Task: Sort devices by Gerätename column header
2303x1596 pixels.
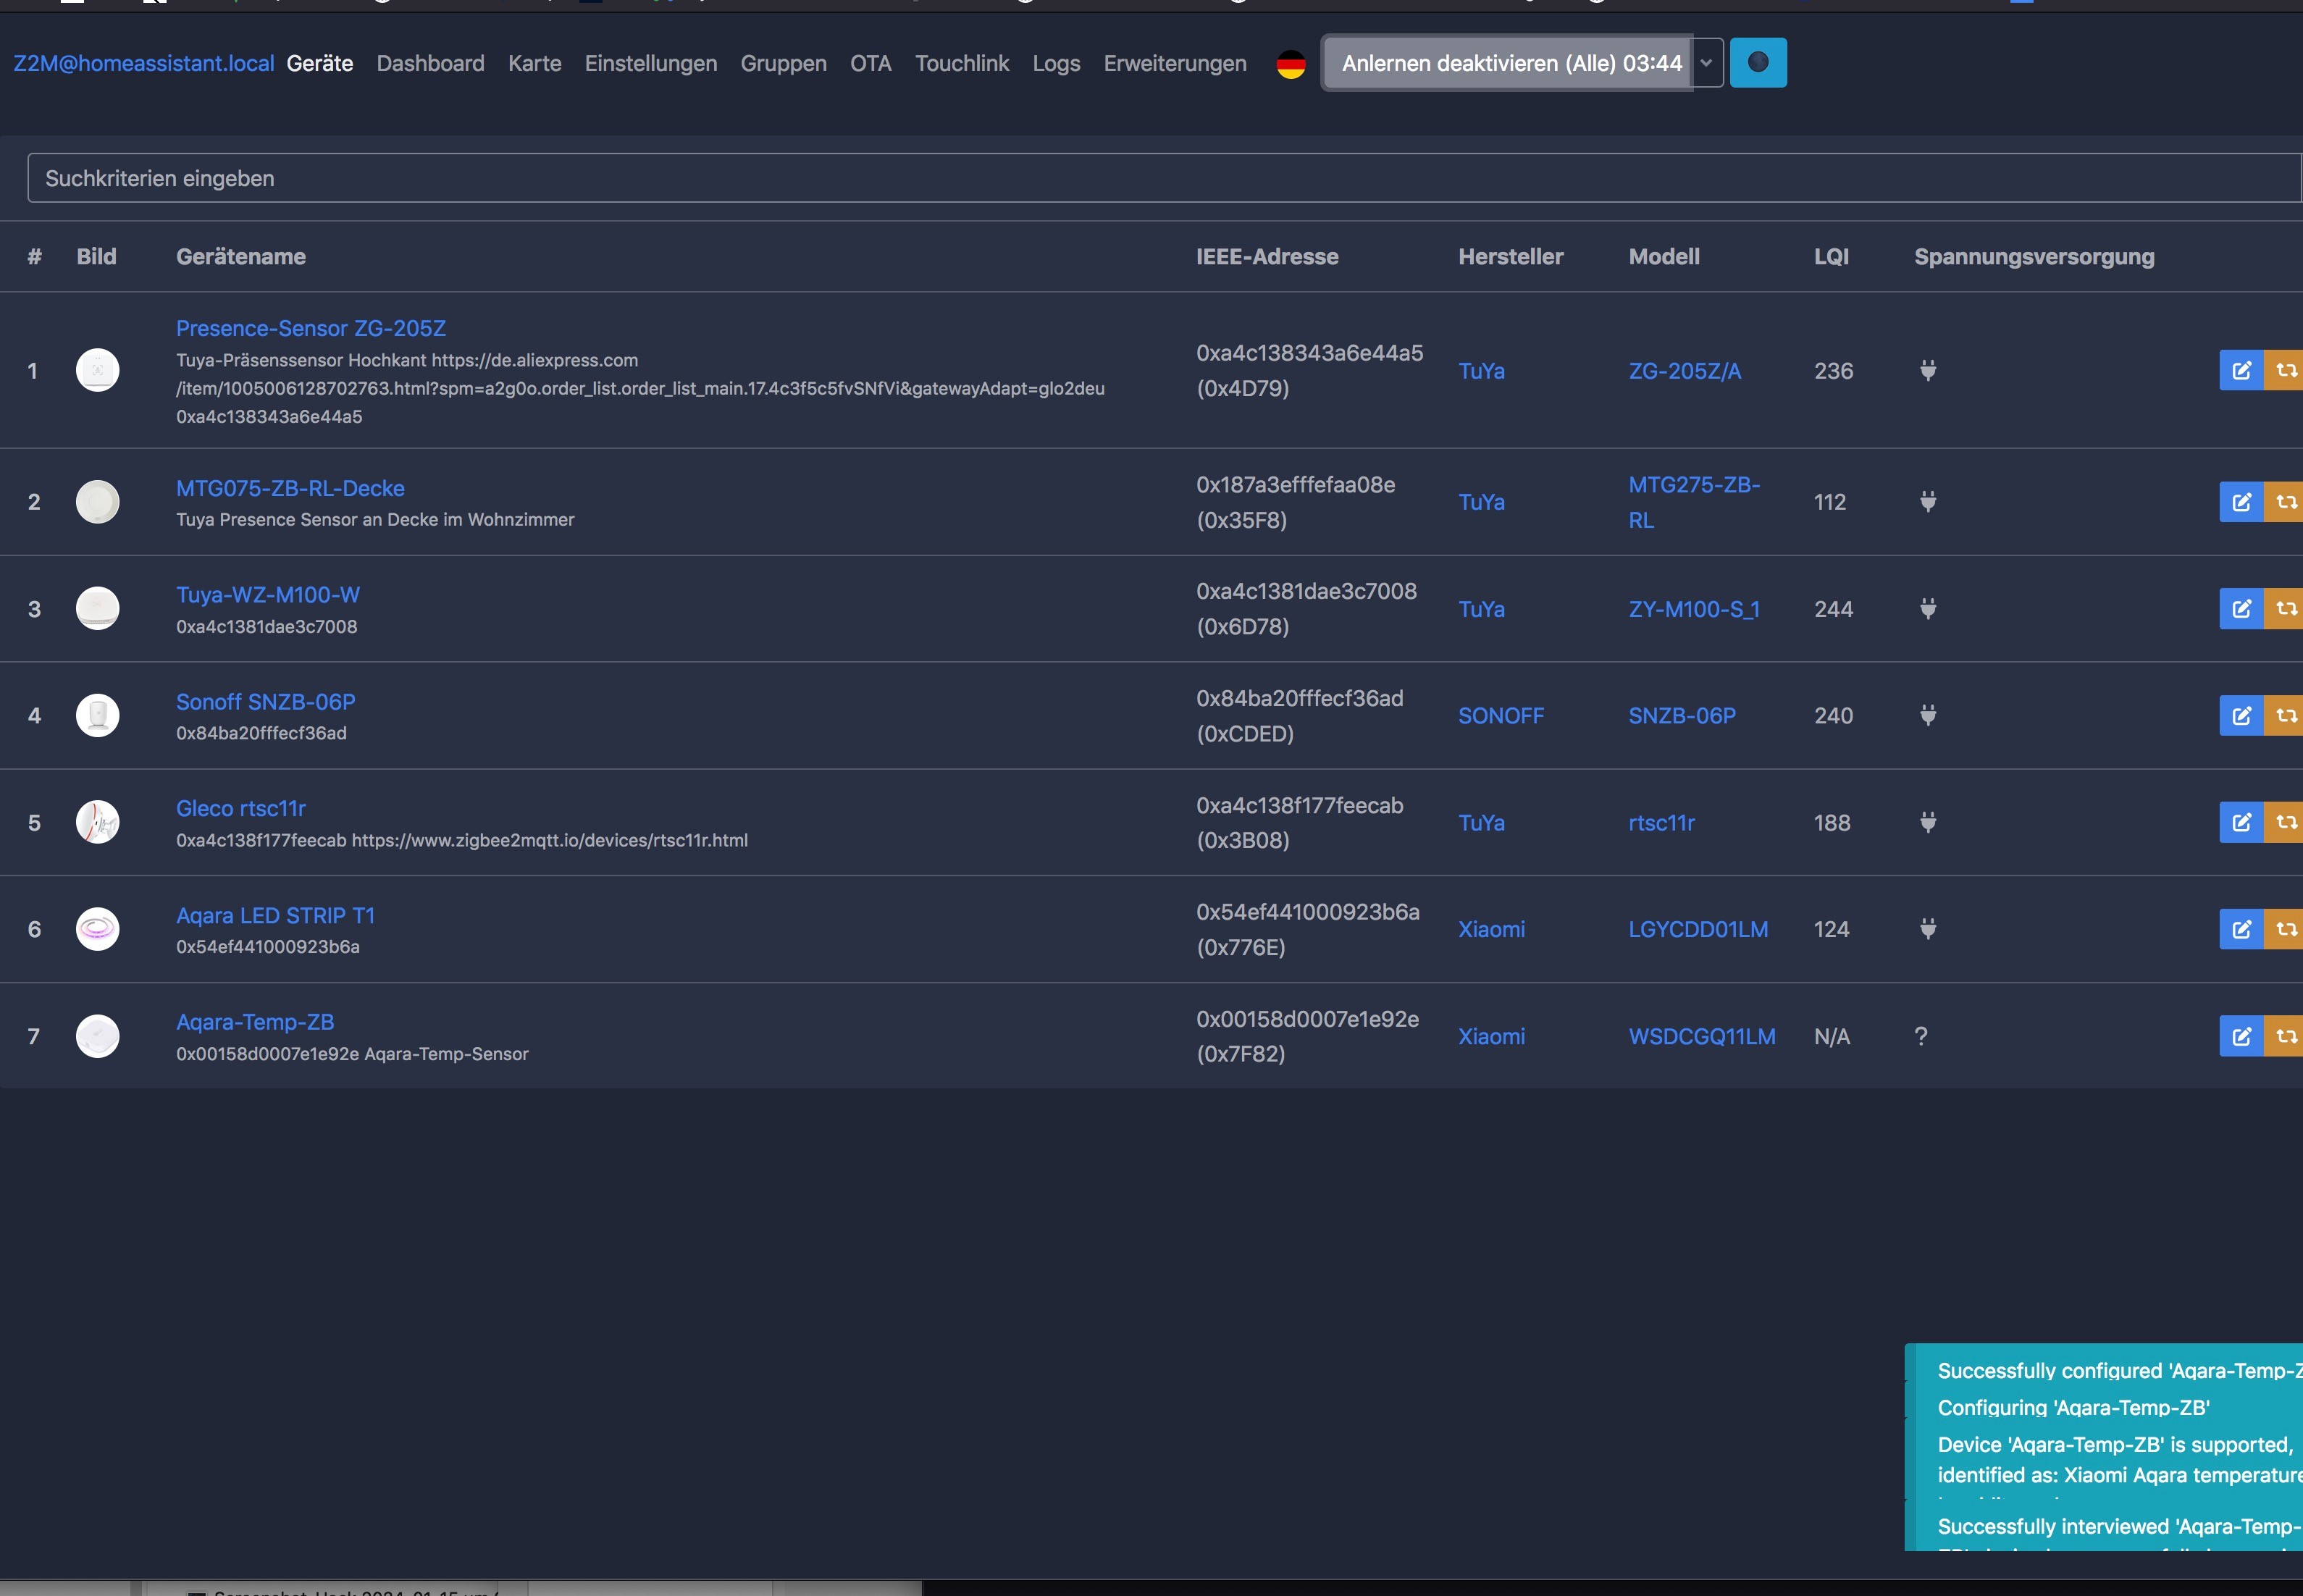Action: (241, 257)
